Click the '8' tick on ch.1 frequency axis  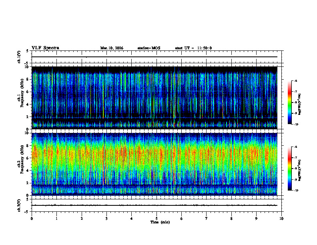(x=28, y=79)
